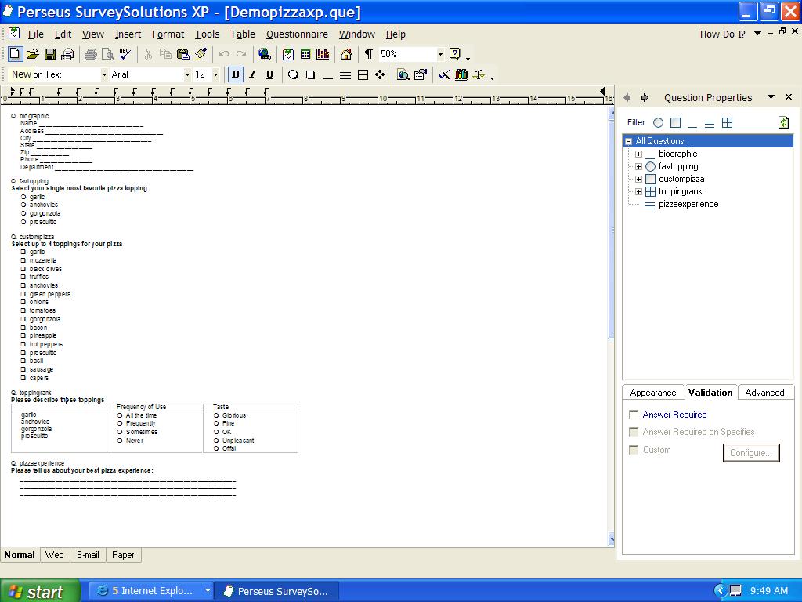Click the balance scale icon in the formatting toolbar
This screenshot has width=802, height=602.
coord(479,74)
